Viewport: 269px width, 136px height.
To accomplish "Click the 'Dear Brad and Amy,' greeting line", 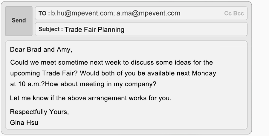I will tap(41, 50).
